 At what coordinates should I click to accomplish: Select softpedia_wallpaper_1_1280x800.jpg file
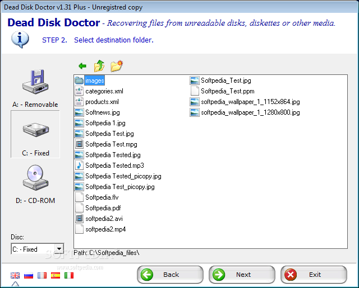[250, 112]
